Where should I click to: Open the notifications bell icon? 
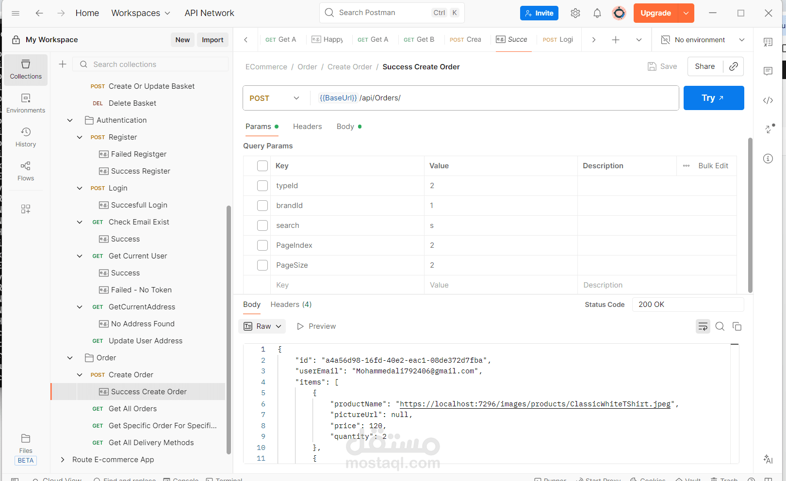[x=597, y=13]
